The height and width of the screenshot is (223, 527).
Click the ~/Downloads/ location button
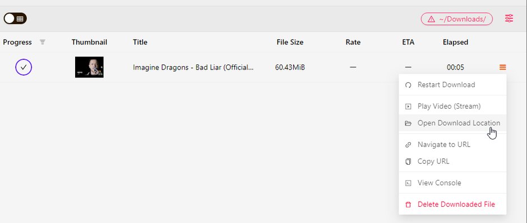[x=457, y=19]
